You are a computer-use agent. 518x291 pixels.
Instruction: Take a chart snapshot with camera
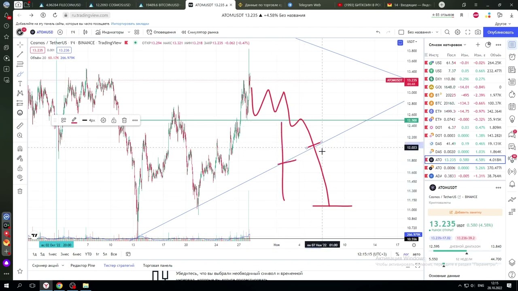(x=478, y=32)
